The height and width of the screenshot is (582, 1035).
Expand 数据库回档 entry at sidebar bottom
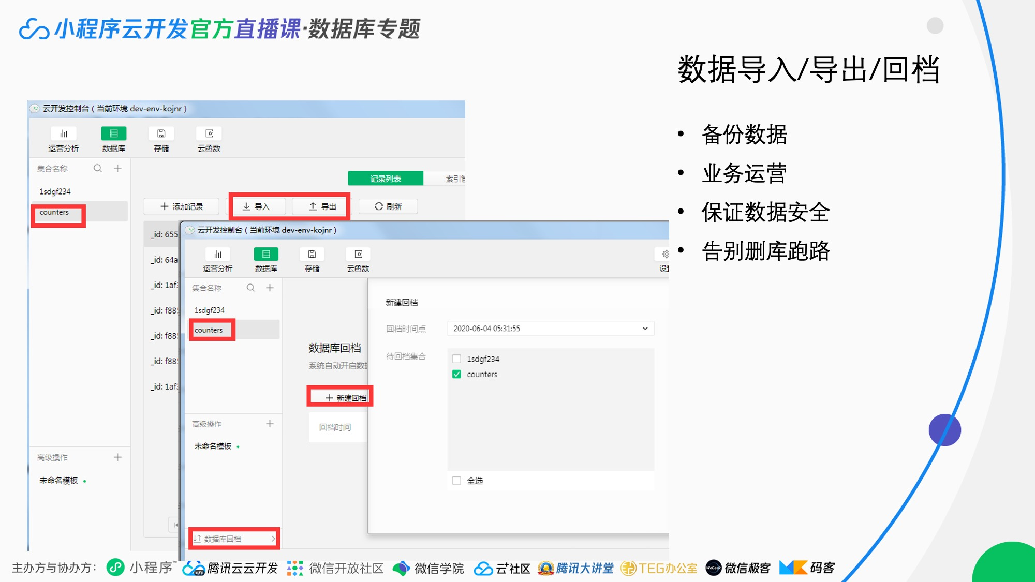234,539
